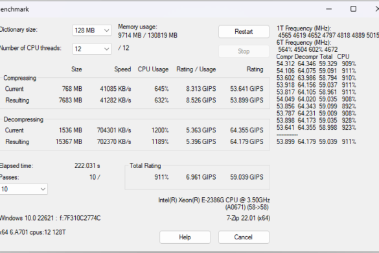Viewport: 379px width, 253px height.
Task: Click the Total Rating 59.039 GIPS value
Action: [247, 177]
